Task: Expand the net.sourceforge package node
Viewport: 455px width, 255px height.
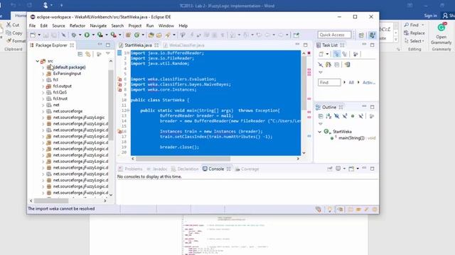Action: click(x=43, y=111)
